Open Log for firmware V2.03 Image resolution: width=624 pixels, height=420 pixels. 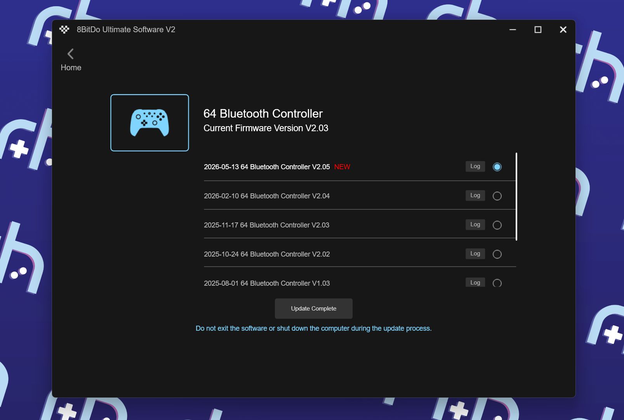(x=475, y=224)
